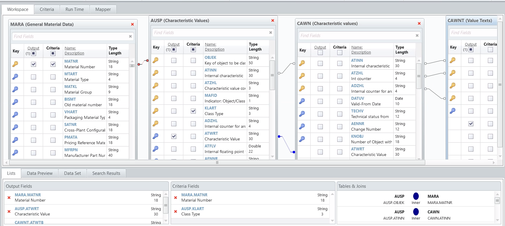Click the AUSP to MARA inner join circle
Image resolution: width=505 pixels, height=226 pixels.
click(x=416, y=196)
